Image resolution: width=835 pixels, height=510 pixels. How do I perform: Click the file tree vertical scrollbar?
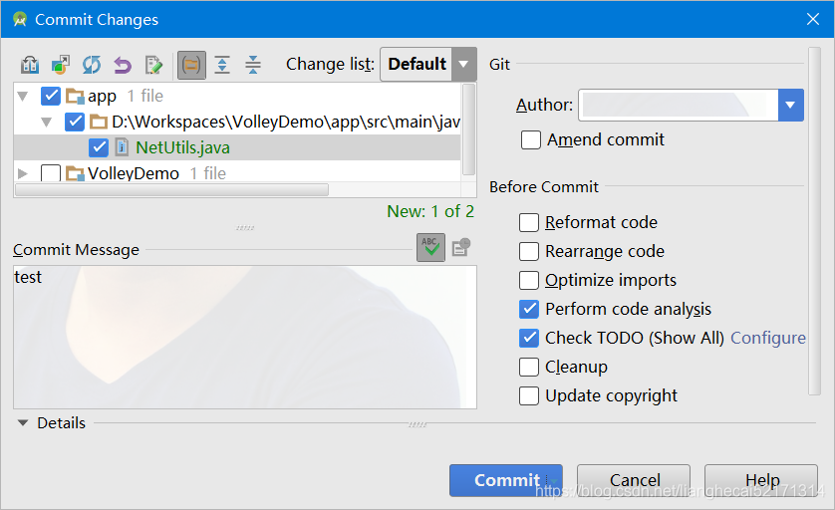tap(468, 129)
